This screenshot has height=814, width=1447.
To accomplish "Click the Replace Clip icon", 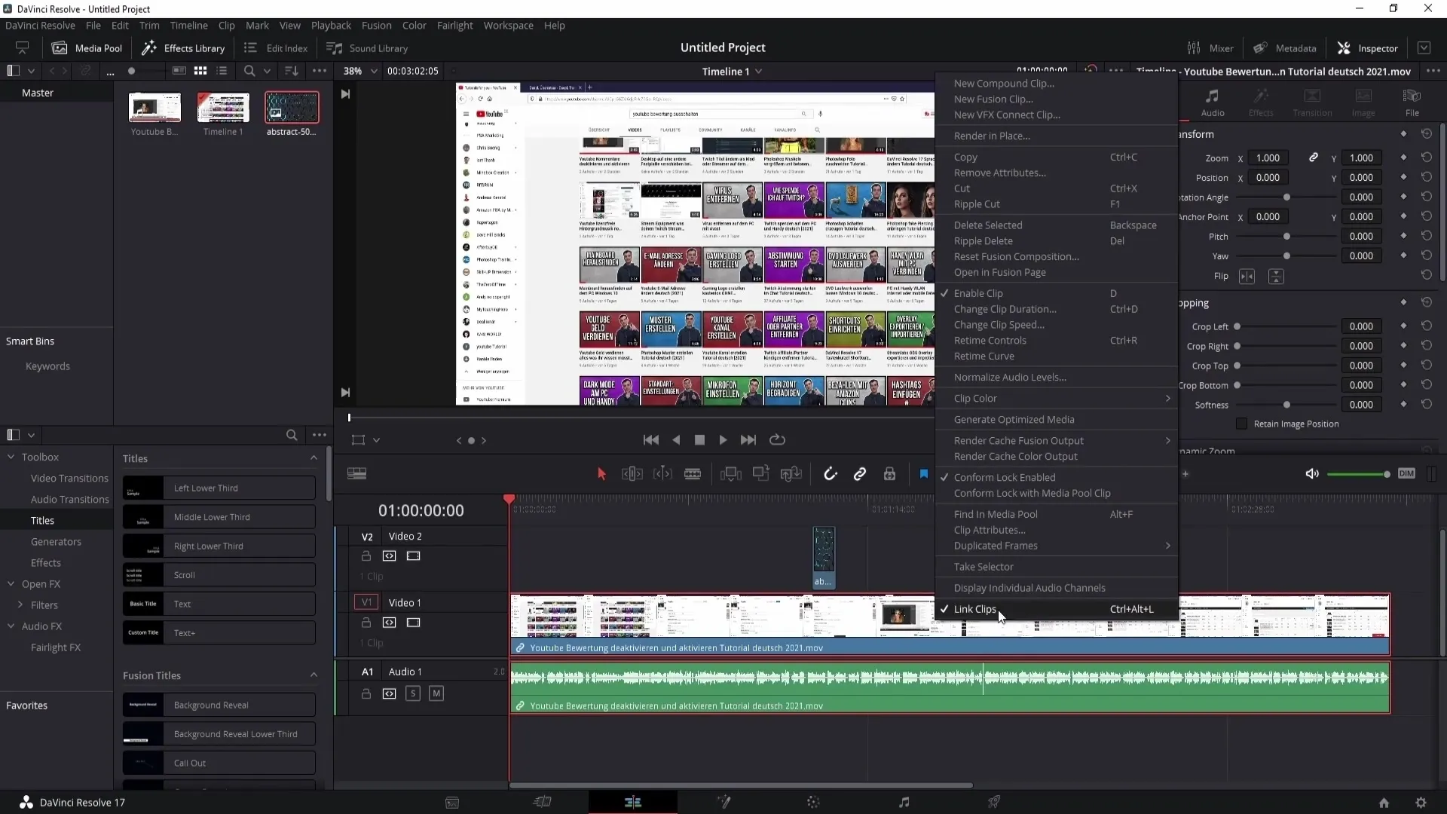I will click(x=791, y=474).
